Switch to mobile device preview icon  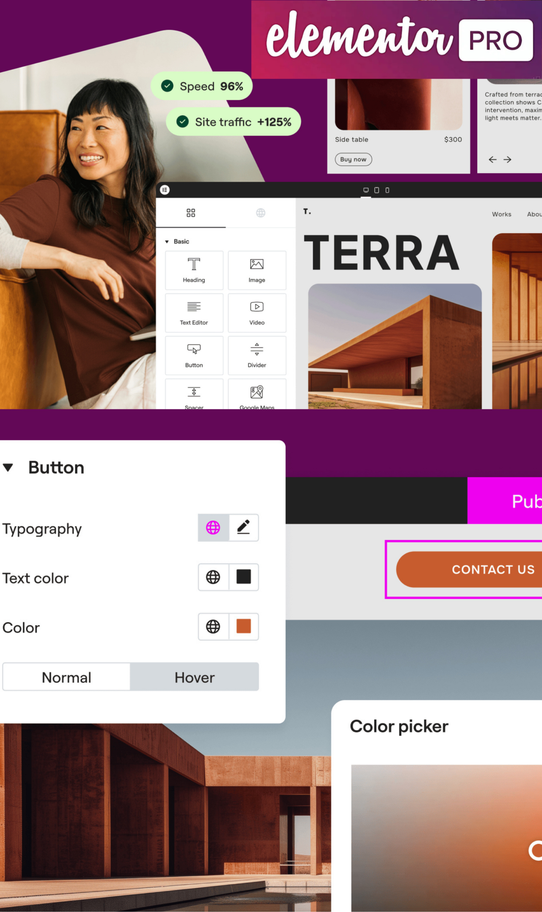(387, 190)
